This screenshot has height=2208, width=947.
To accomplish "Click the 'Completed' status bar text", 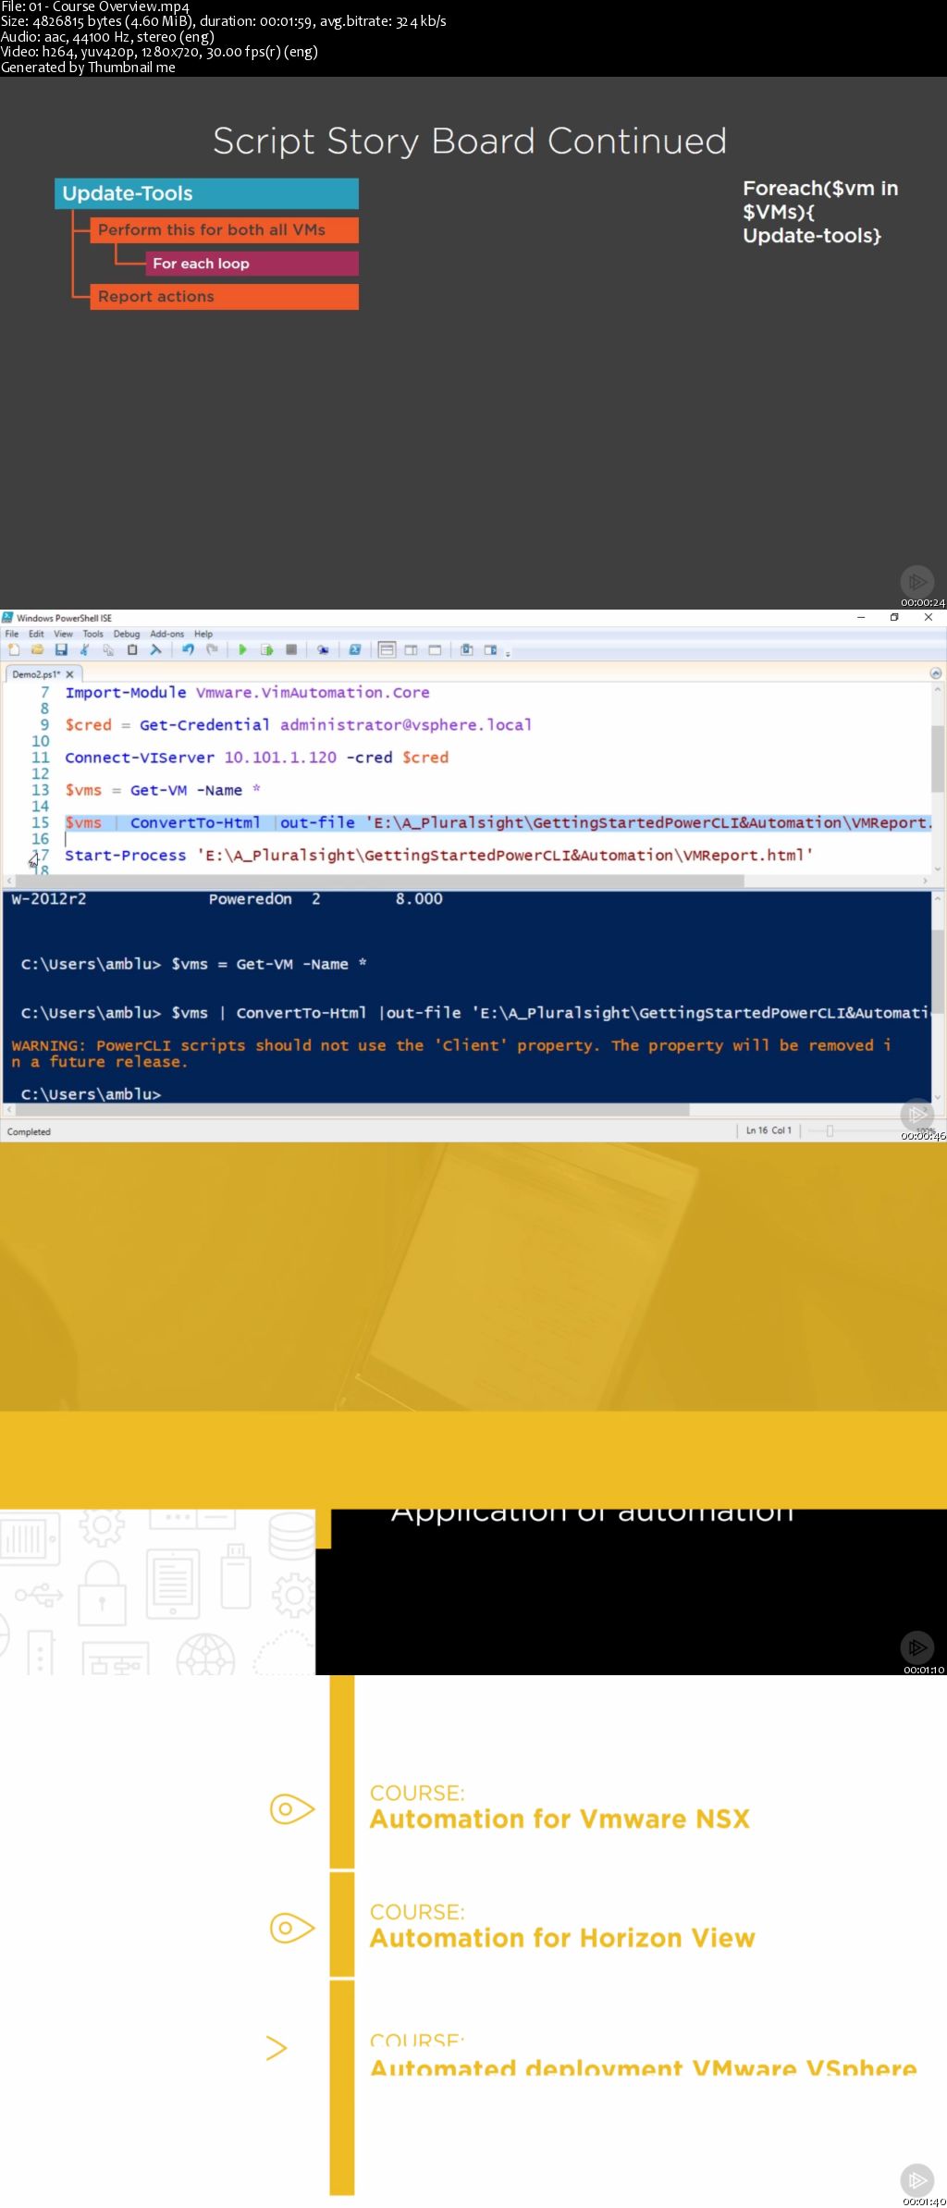I will [29, 1131].
